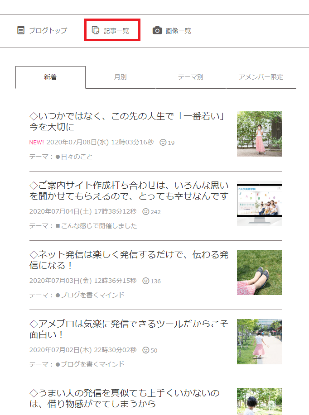309x415 pixels.
Task: Click theme ●ブログを書くマインド under July 2 post
Action: click(x=90, y=364)
